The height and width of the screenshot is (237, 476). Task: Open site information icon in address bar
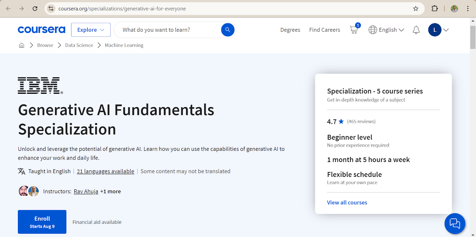pos(51,9)
